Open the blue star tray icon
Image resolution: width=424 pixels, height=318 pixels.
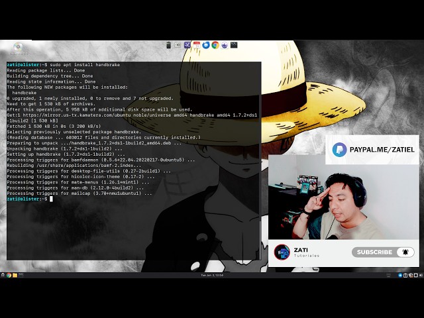point(400,276)
